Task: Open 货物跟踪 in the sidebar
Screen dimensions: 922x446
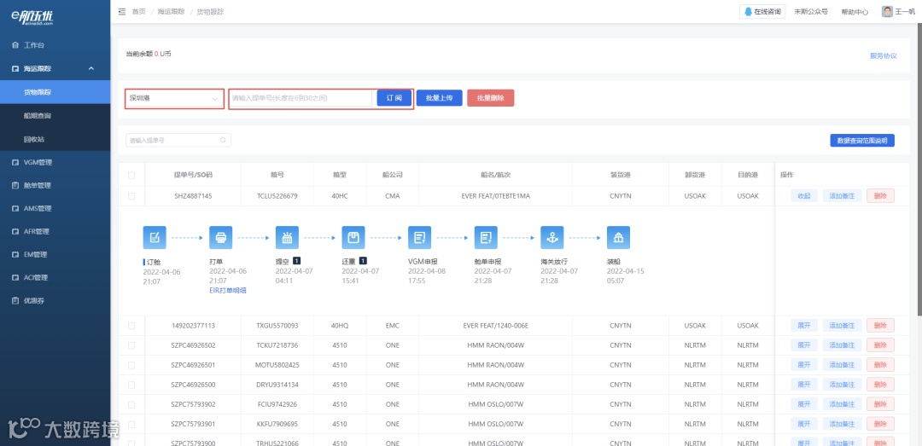Action: click(x=55, y=92)
